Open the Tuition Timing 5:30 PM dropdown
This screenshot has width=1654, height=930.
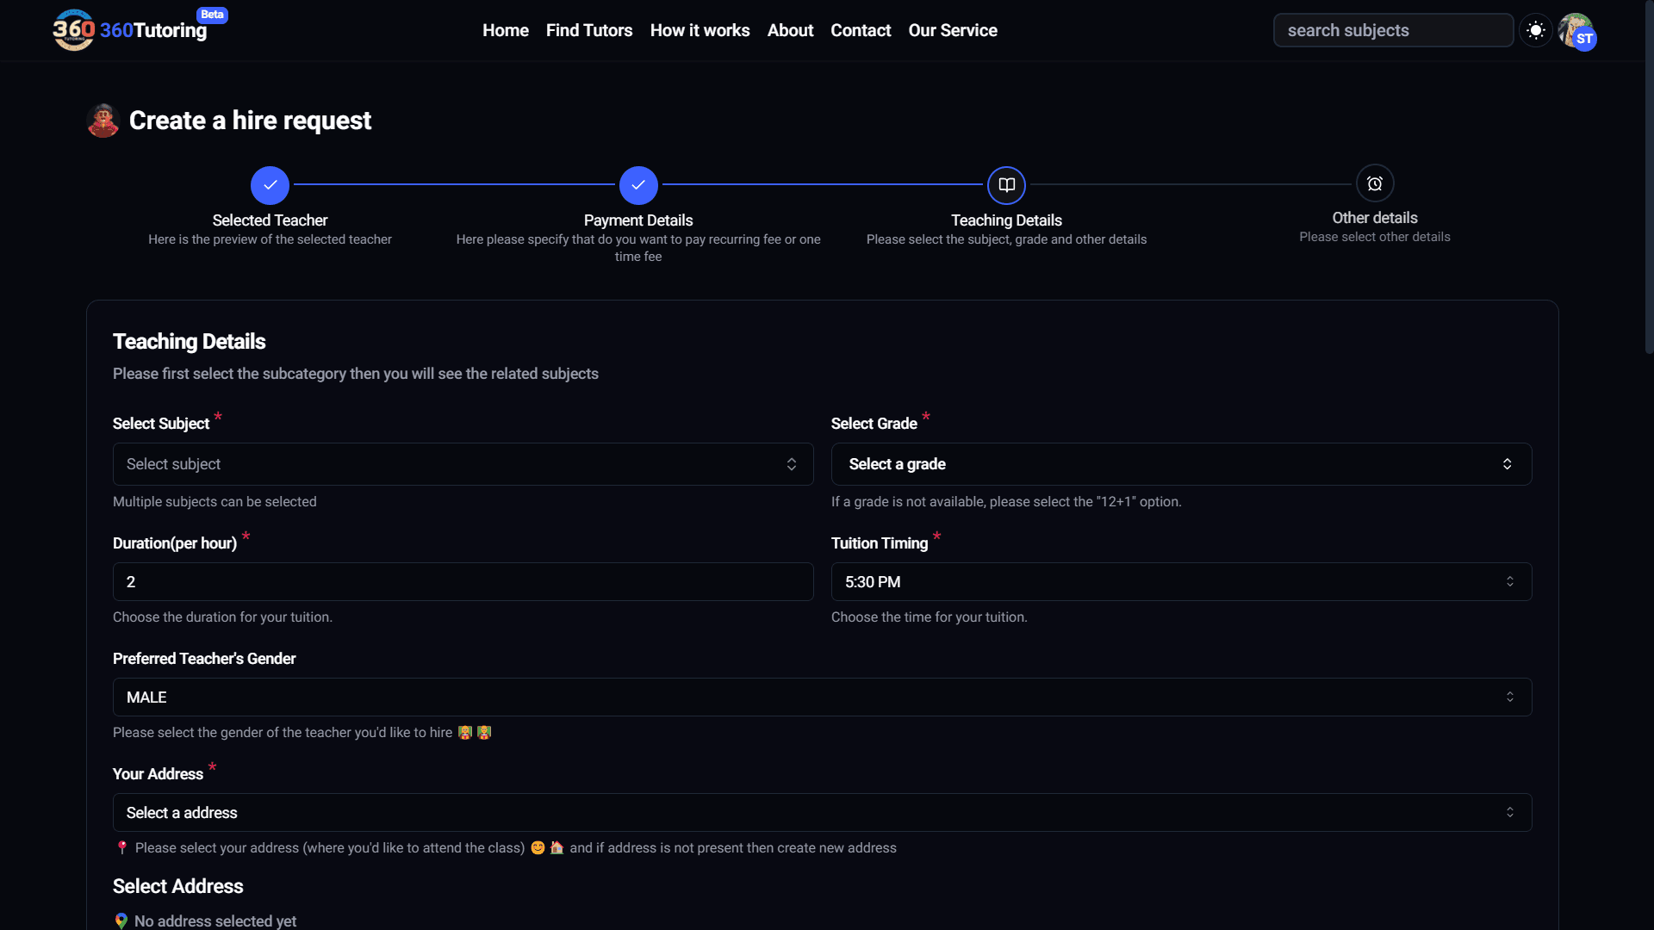tap(1181, 582)
